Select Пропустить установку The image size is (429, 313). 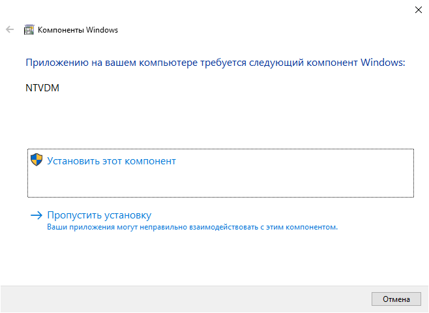tap(99, 215)
